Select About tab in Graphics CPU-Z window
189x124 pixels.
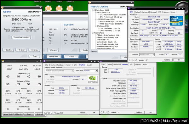[x=89, y=65]
